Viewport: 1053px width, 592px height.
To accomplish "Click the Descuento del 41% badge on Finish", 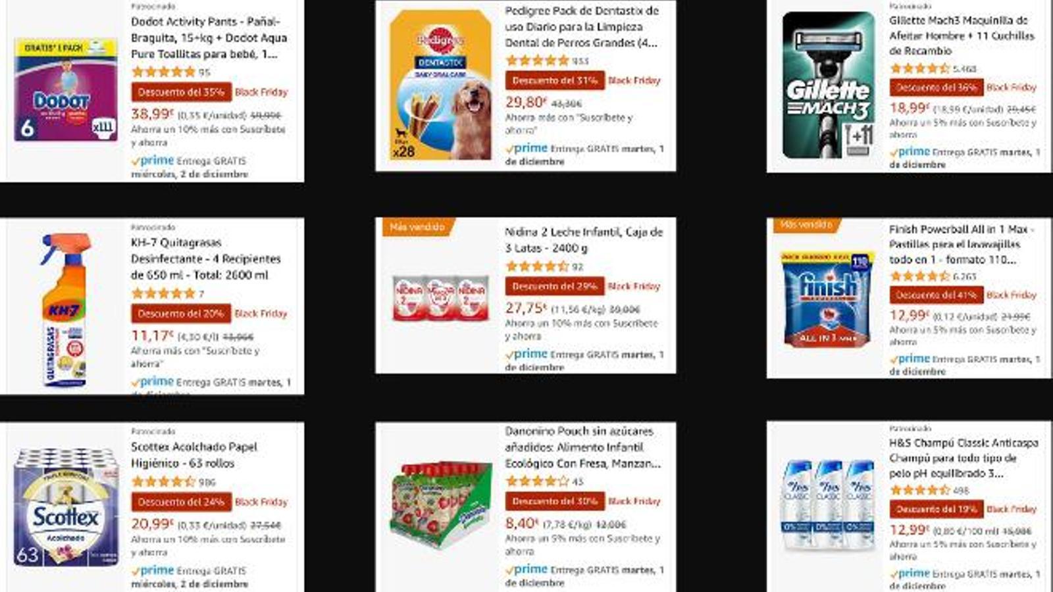I will (936, 295).
